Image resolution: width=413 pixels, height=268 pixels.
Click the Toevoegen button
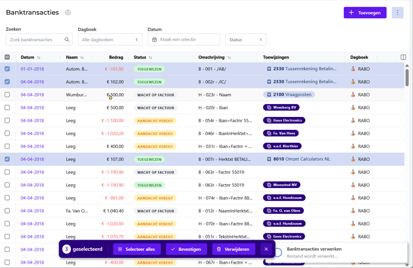[365, 13]
